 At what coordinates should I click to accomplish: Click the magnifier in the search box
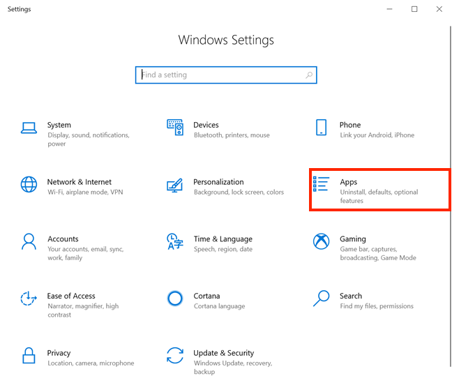[x=309, y=75]
